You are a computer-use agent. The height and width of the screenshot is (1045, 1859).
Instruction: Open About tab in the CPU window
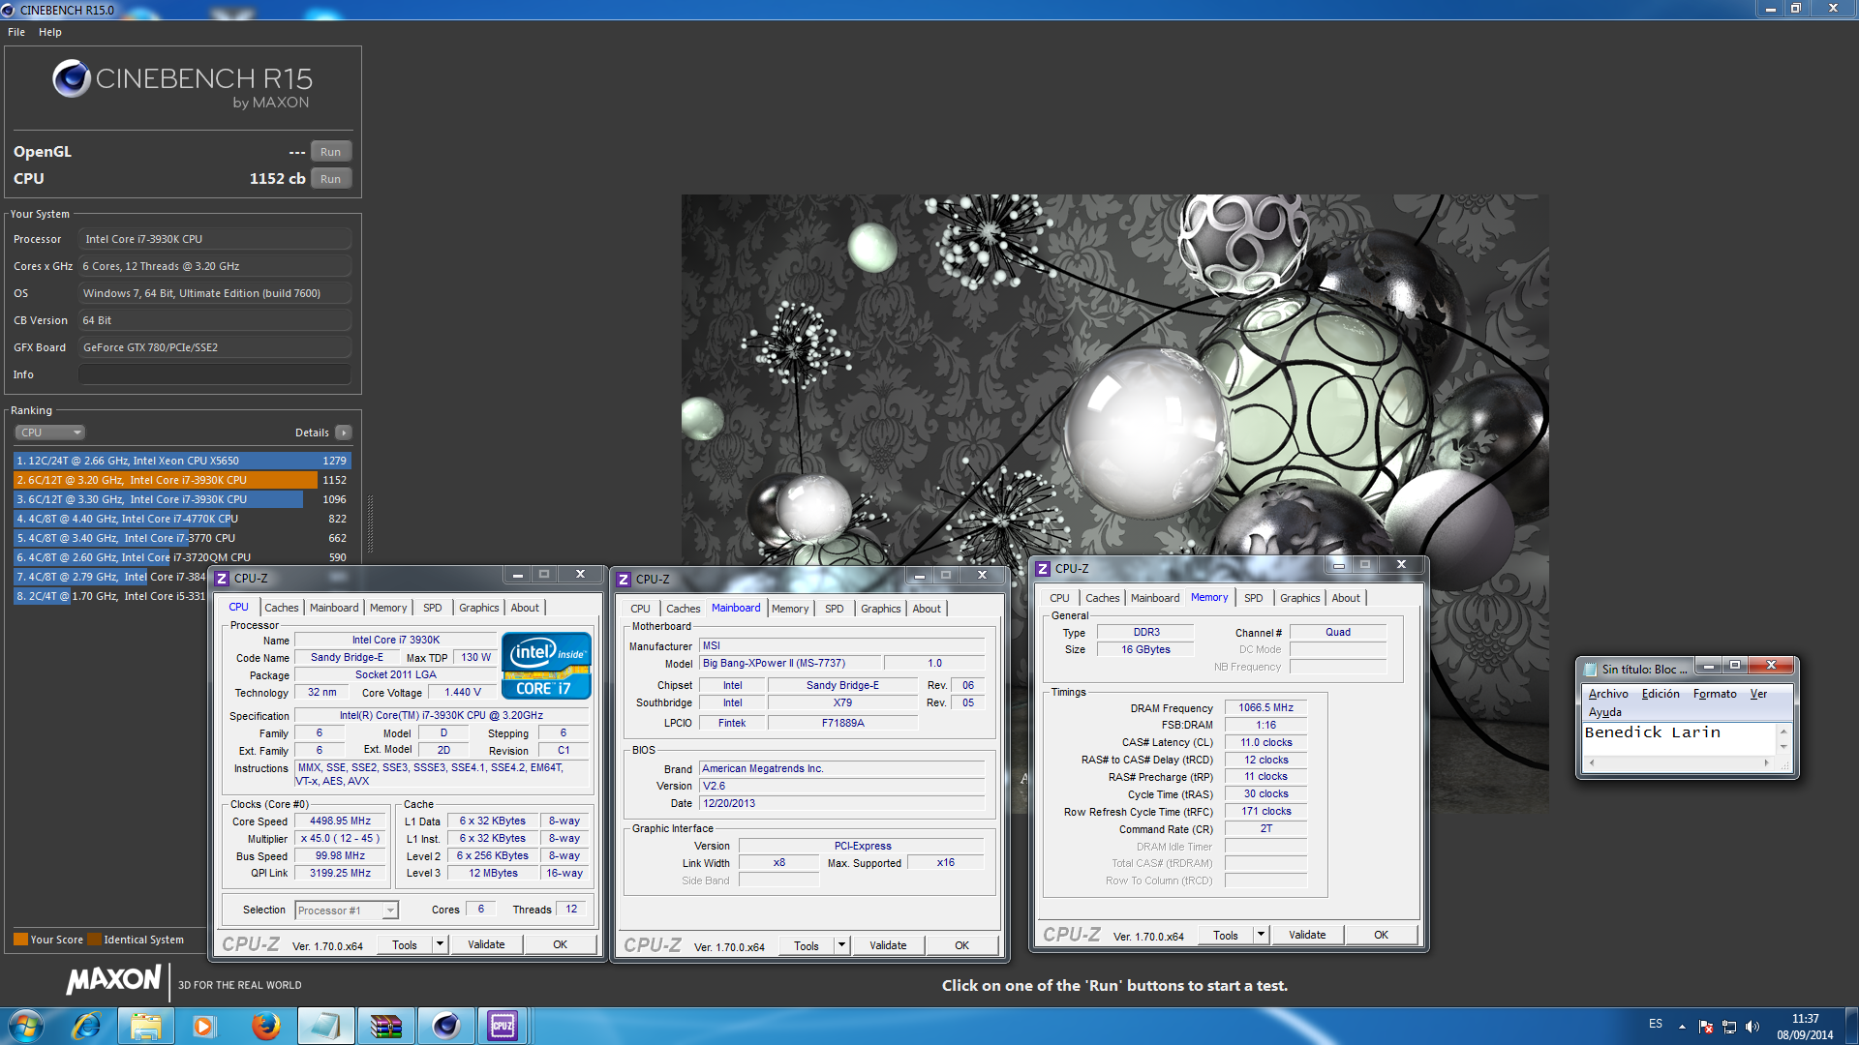[525, 608]
